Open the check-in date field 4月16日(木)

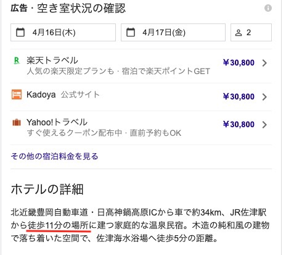[63, 33]
